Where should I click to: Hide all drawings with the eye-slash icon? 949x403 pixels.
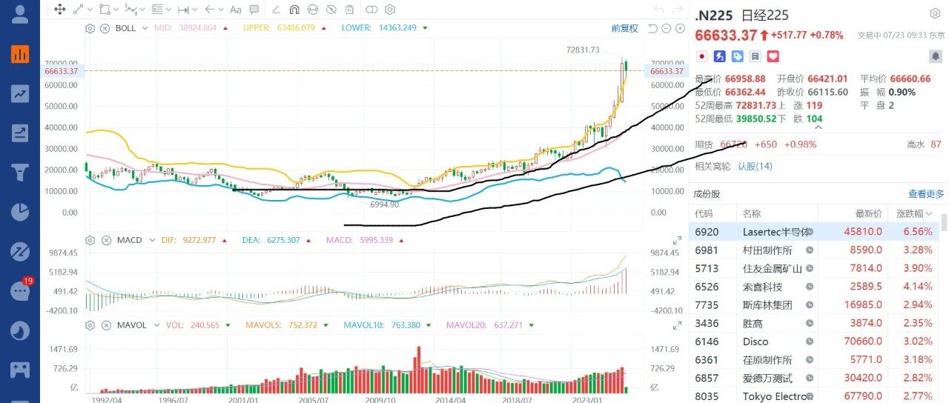tap(331, 10)
